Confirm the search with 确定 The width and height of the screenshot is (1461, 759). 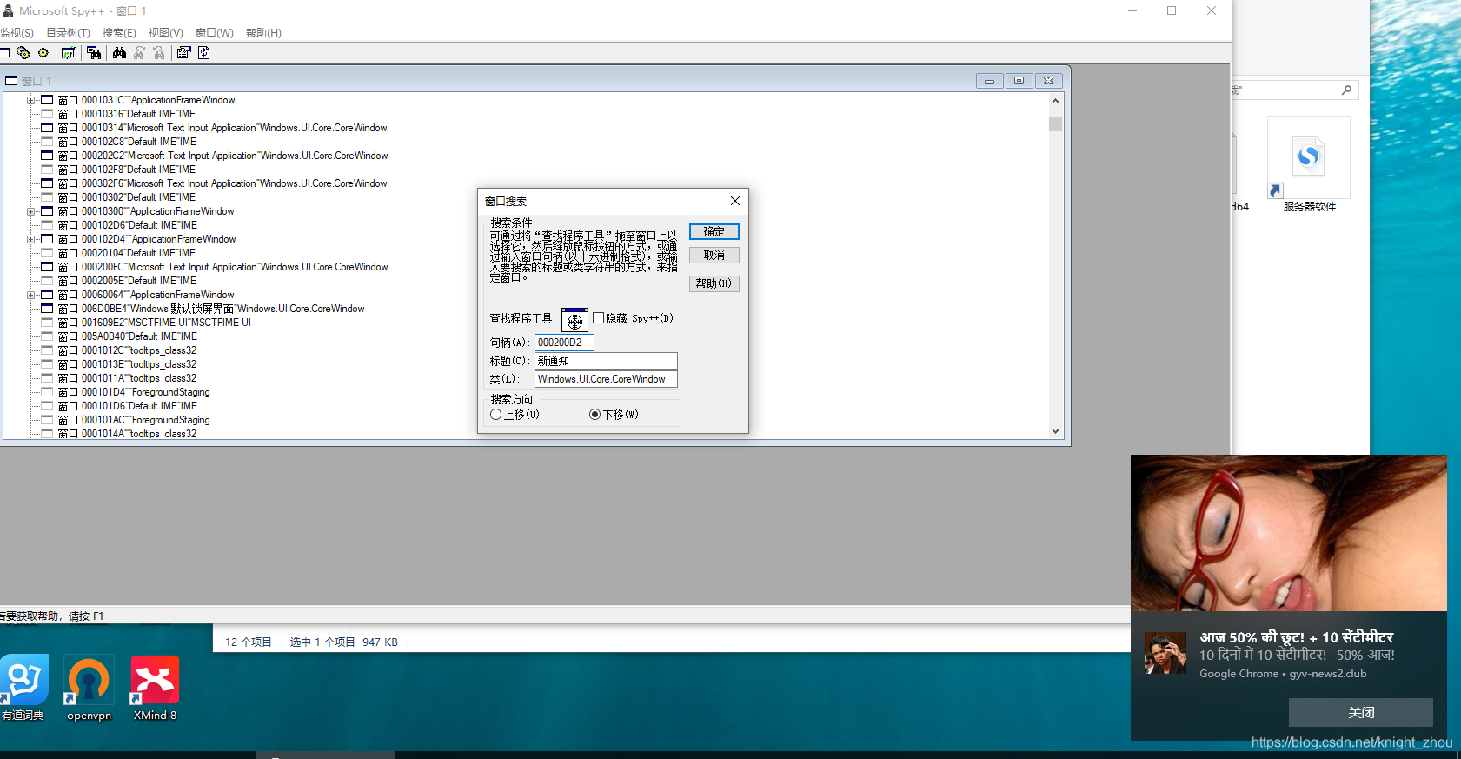coord(714,232)
